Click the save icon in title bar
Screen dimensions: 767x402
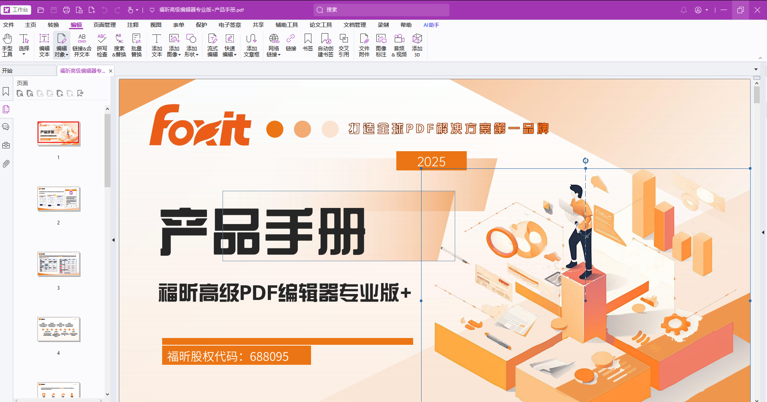point(54,10)
